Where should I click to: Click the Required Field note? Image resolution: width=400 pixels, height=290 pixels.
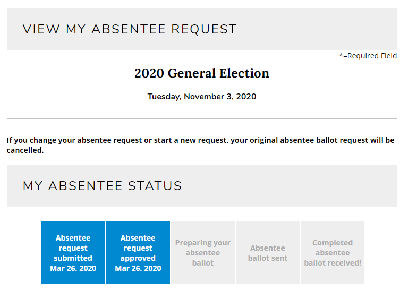pyautogui.click(x=368, y=56)
